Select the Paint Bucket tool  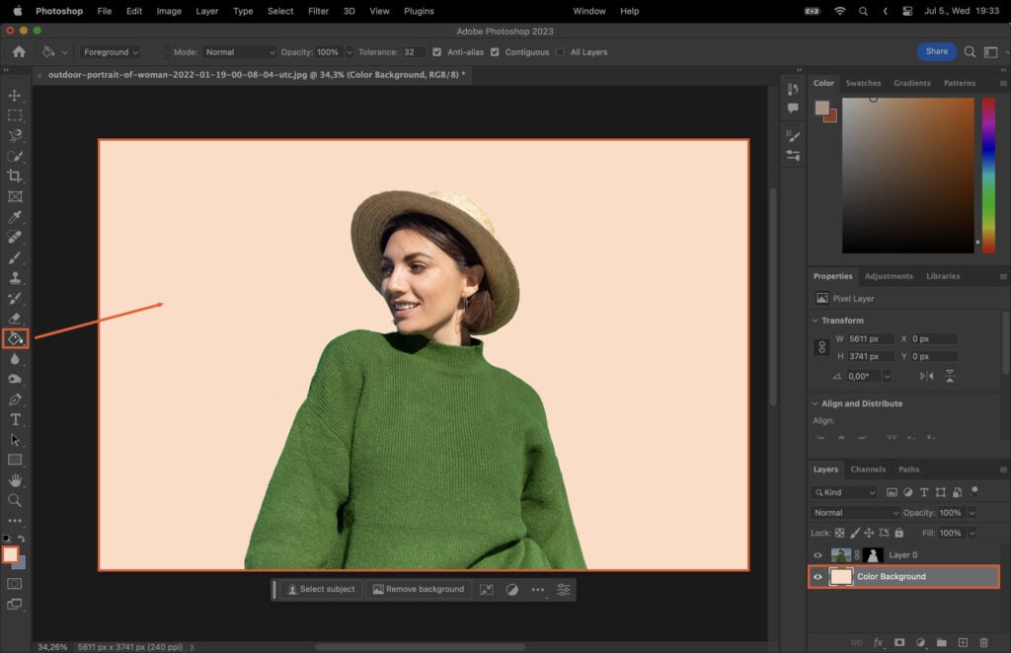click(x=15, y=338)
